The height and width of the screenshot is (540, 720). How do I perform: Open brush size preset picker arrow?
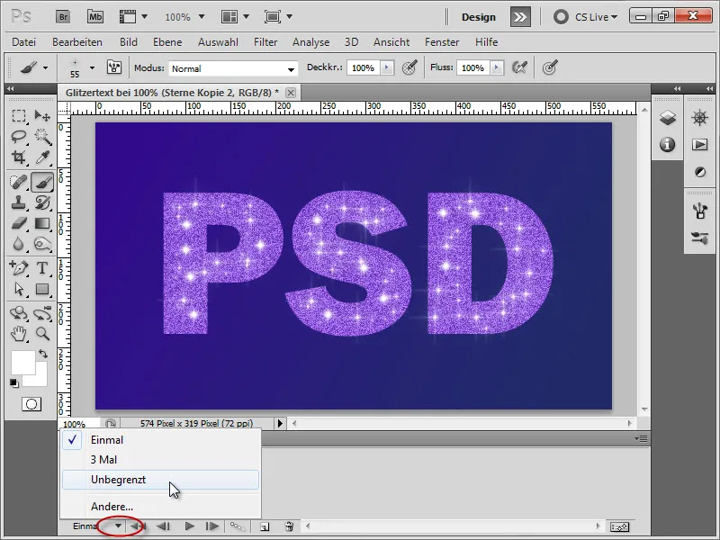click(93, 68)
